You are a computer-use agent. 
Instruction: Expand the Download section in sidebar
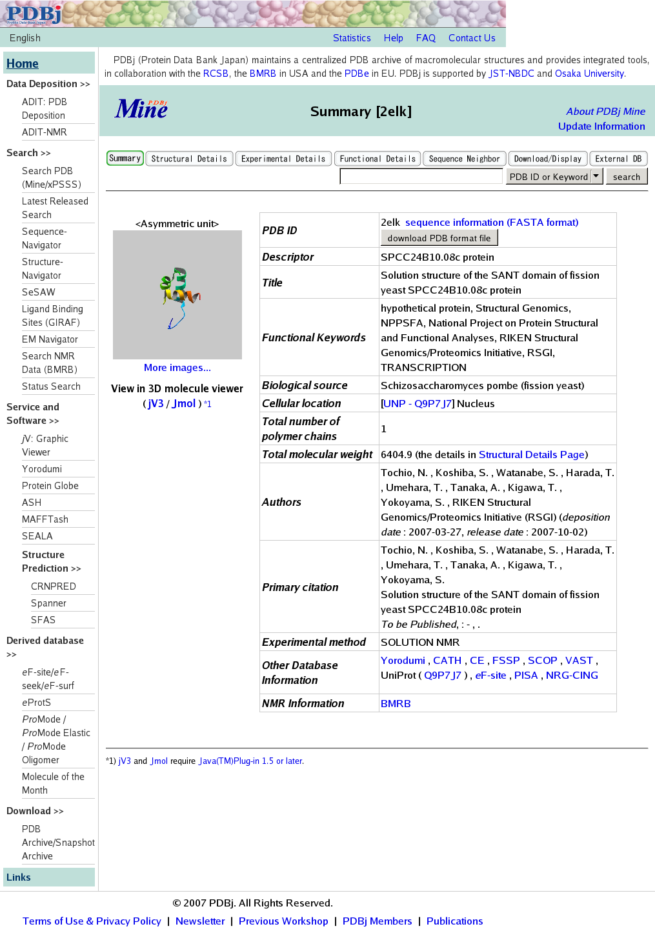click(x=35, y=811)
